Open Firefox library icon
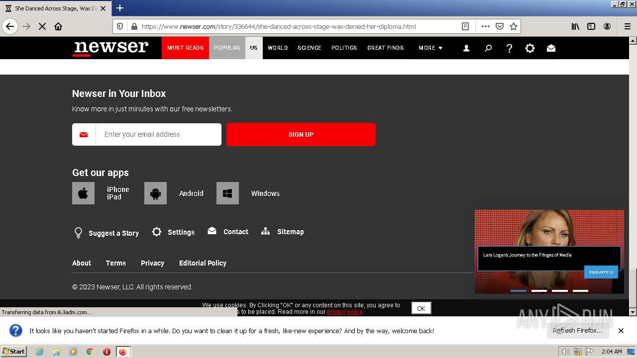Viewport: 637px width, 358px height. coord(575,26)
